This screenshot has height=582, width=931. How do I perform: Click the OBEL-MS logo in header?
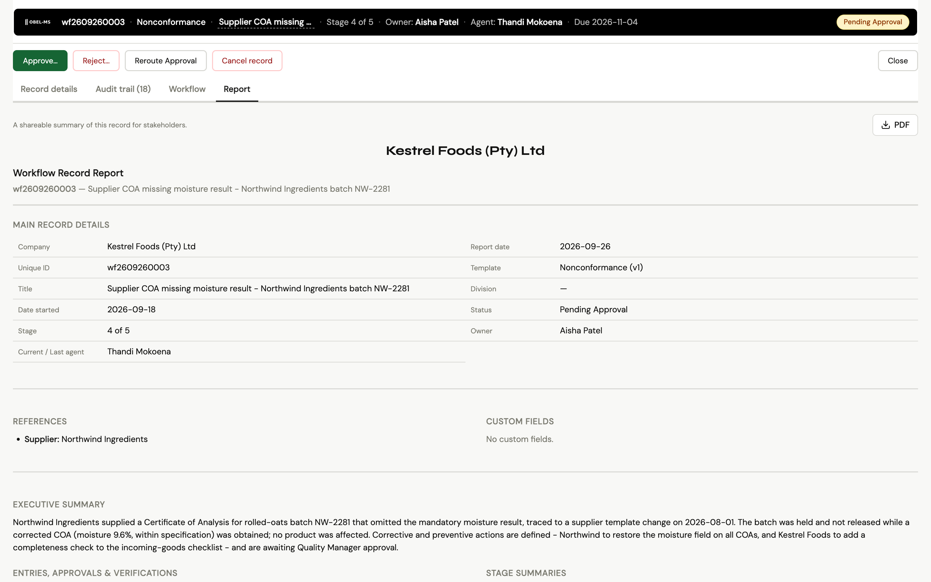click(x=38, y=22)
